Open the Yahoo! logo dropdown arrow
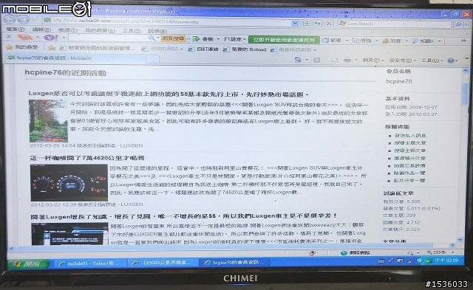The height and width of the screenshot is (290, 473). [64, 38]
